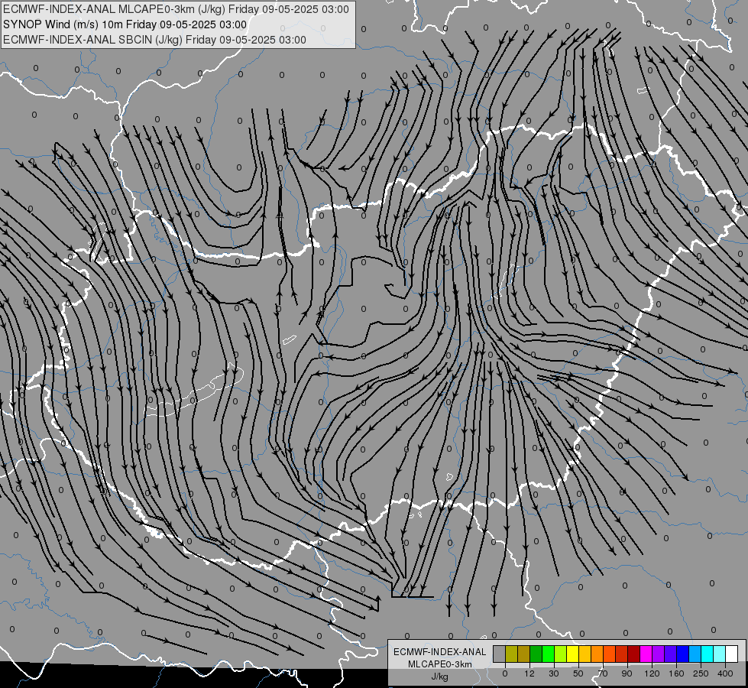The height and width of the screenshot is (688, 748).
Task: Select the yellow-green legend swatch
Action: [x=561, y=654]
